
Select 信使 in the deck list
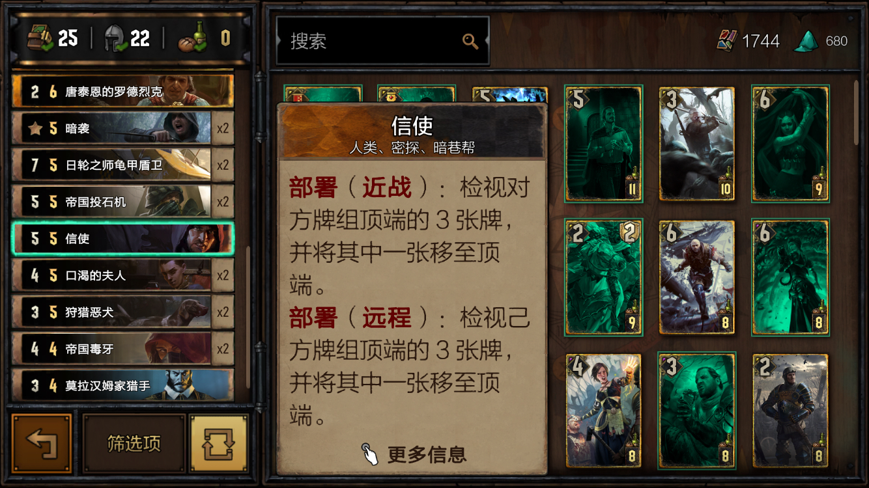pyautogui.click(x=122, y=239)
